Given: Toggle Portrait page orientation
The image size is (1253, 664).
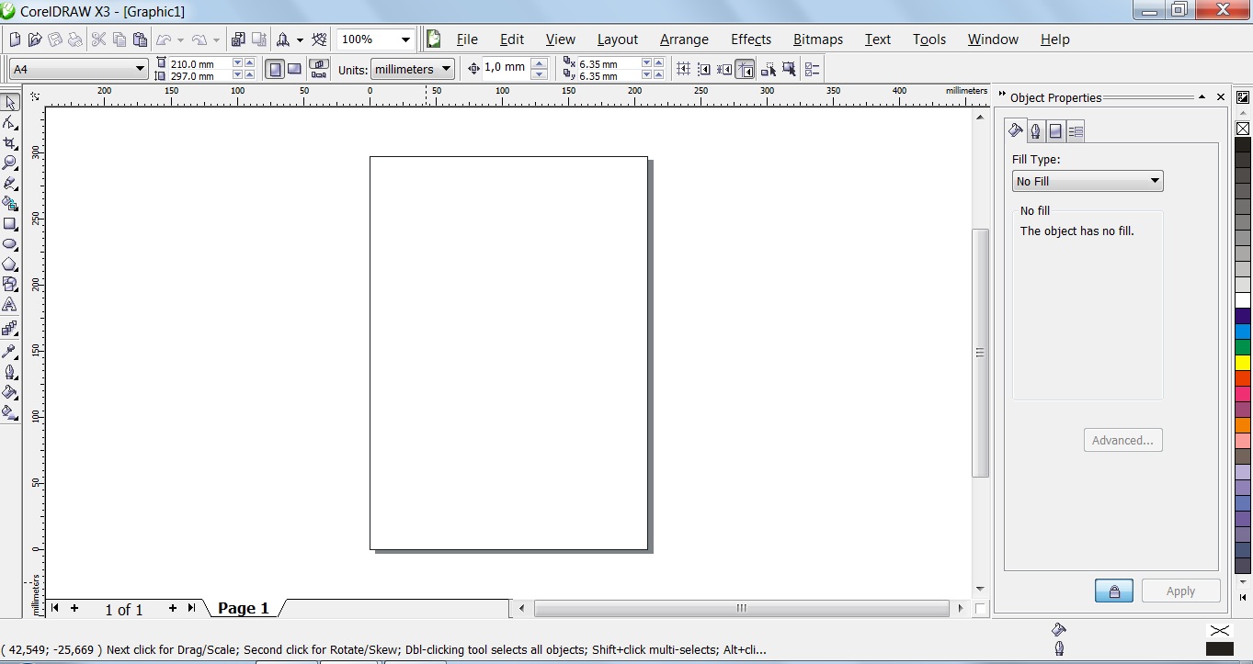Looking at the screenshot, I should click(x=274, y=69).
